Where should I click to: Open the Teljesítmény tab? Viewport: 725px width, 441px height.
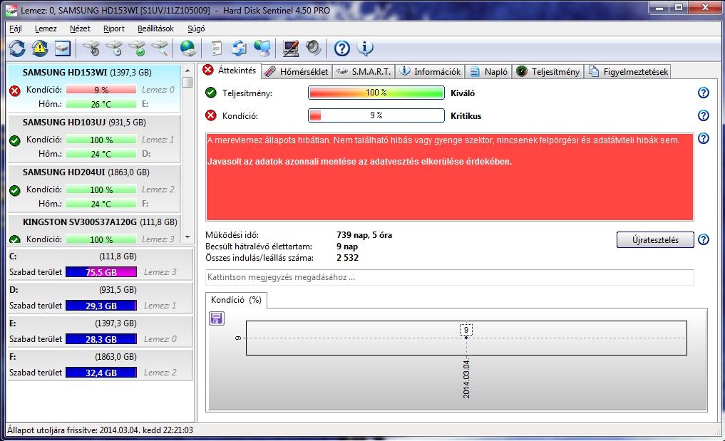(x=548, y=72)
